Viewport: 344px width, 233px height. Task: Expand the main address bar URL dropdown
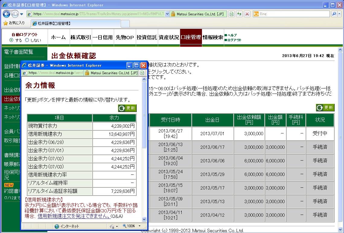(x=167, y=14)
